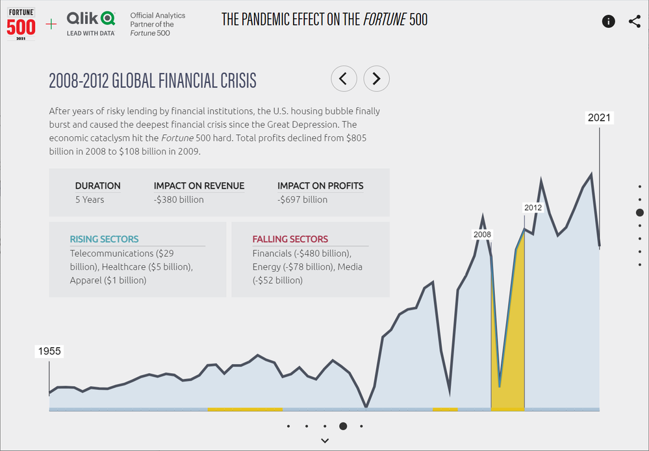Jump to the top dot in right navigation
Screen dimensions: 649x451
(640, 186)
